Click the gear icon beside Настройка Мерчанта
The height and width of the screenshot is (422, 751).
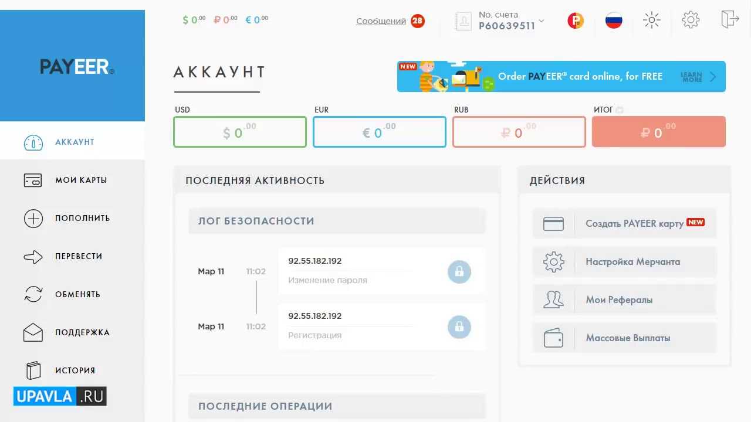(x=553, y=262)
